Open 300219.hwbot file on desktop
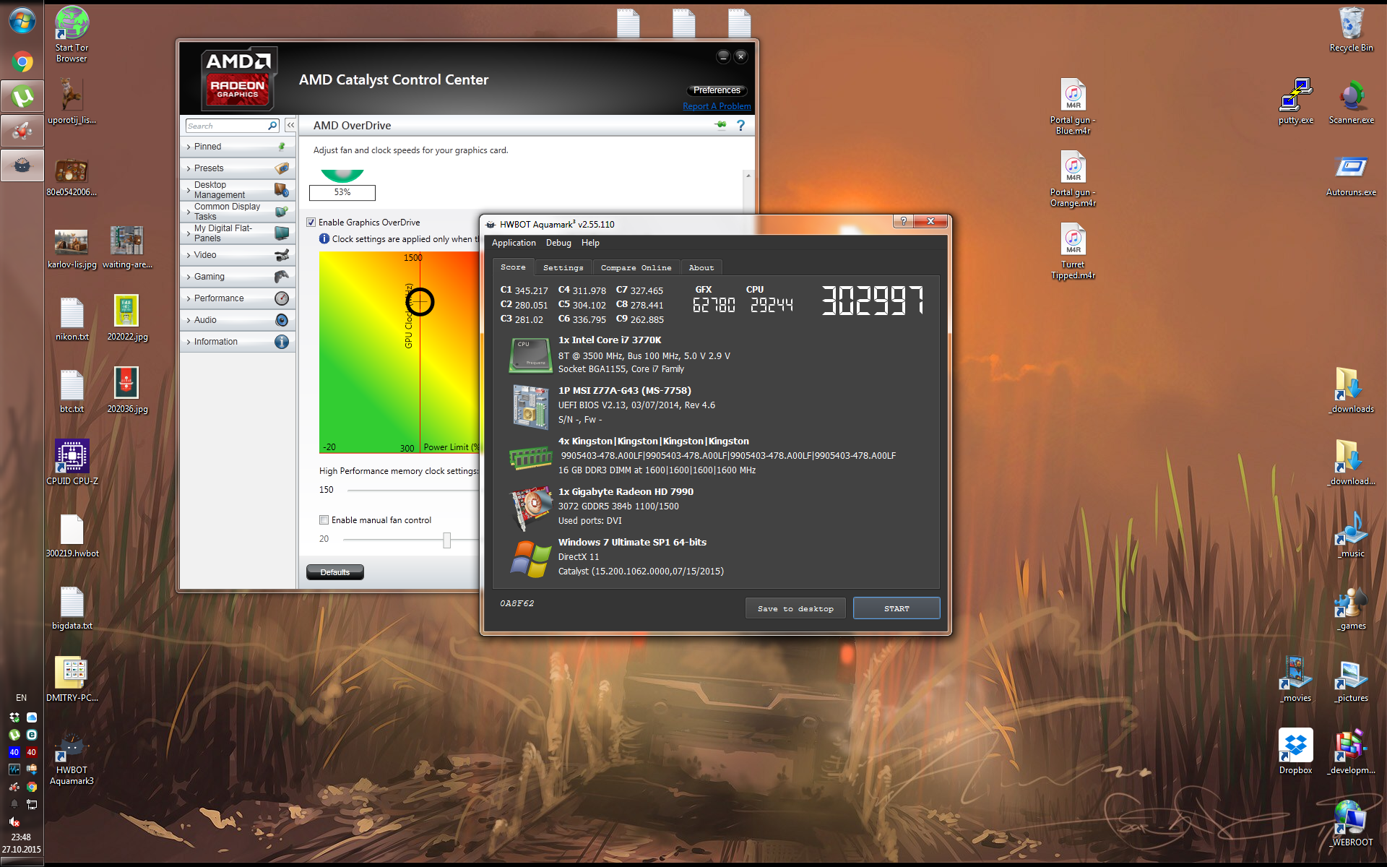The width and height of the screenshot is (1387, 867). point(72,535)
